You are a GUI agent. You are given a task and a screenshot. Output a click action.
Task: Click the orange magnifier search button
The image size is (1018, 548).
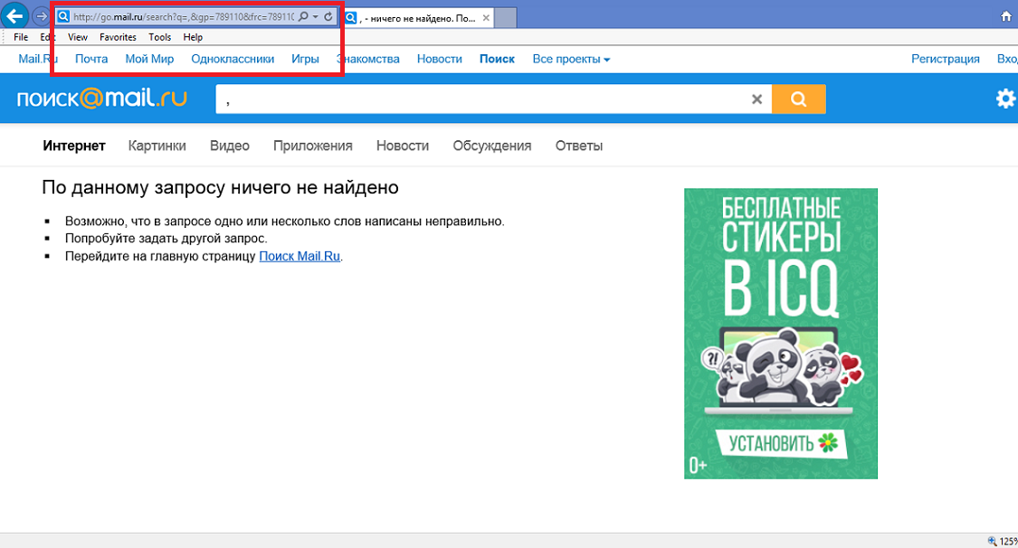798,99
